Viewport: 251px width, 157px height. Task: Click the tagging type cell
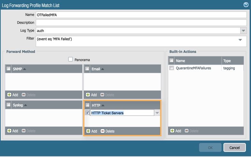(x=229, y=68)
